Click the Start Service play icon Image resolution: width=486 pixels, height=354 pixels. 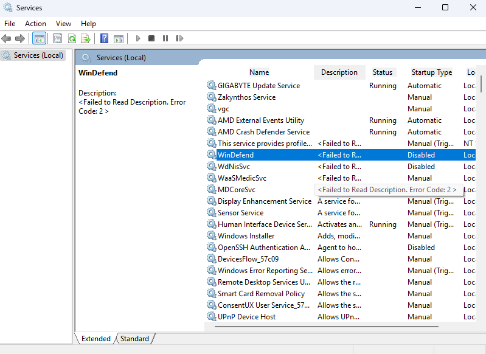point(138,38)
